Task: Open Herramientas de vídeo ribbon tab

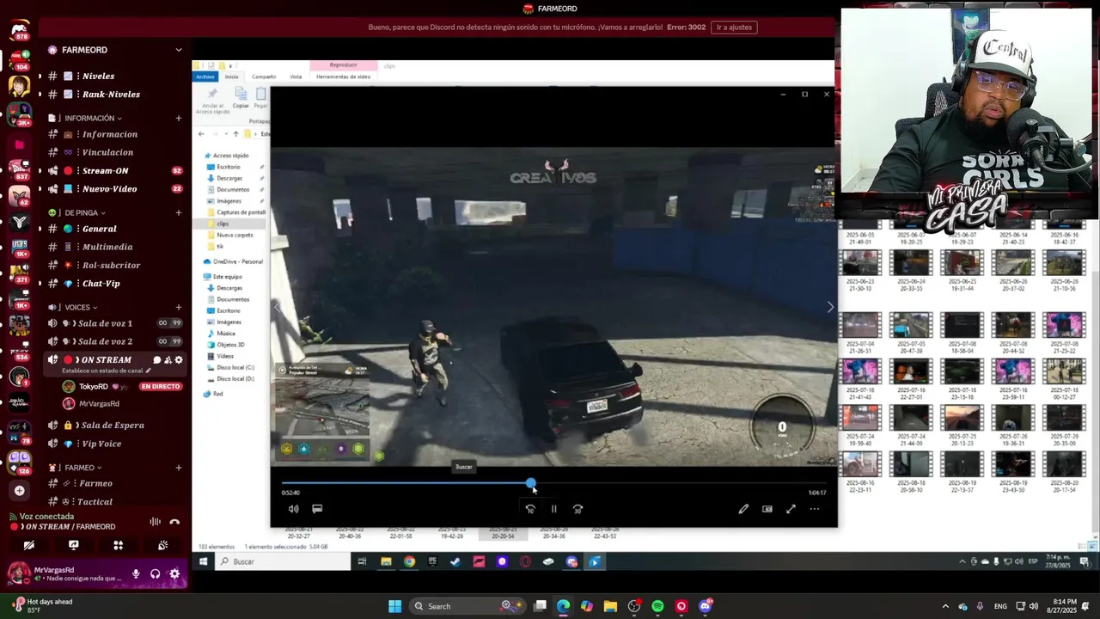Action: tap(343, 77)
